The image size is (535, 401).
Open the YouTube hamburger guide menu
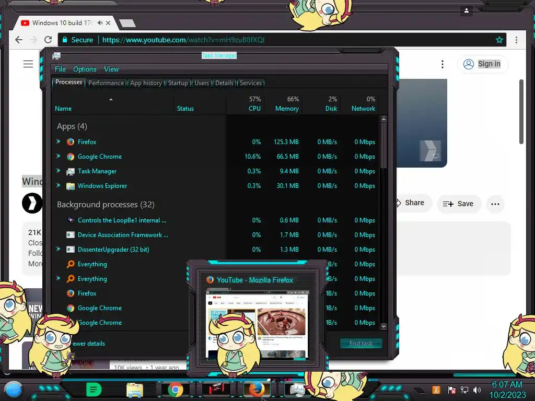28,64
